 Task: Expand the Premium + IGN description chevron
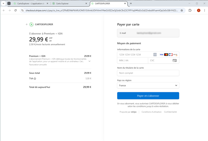tap(90, 61)
